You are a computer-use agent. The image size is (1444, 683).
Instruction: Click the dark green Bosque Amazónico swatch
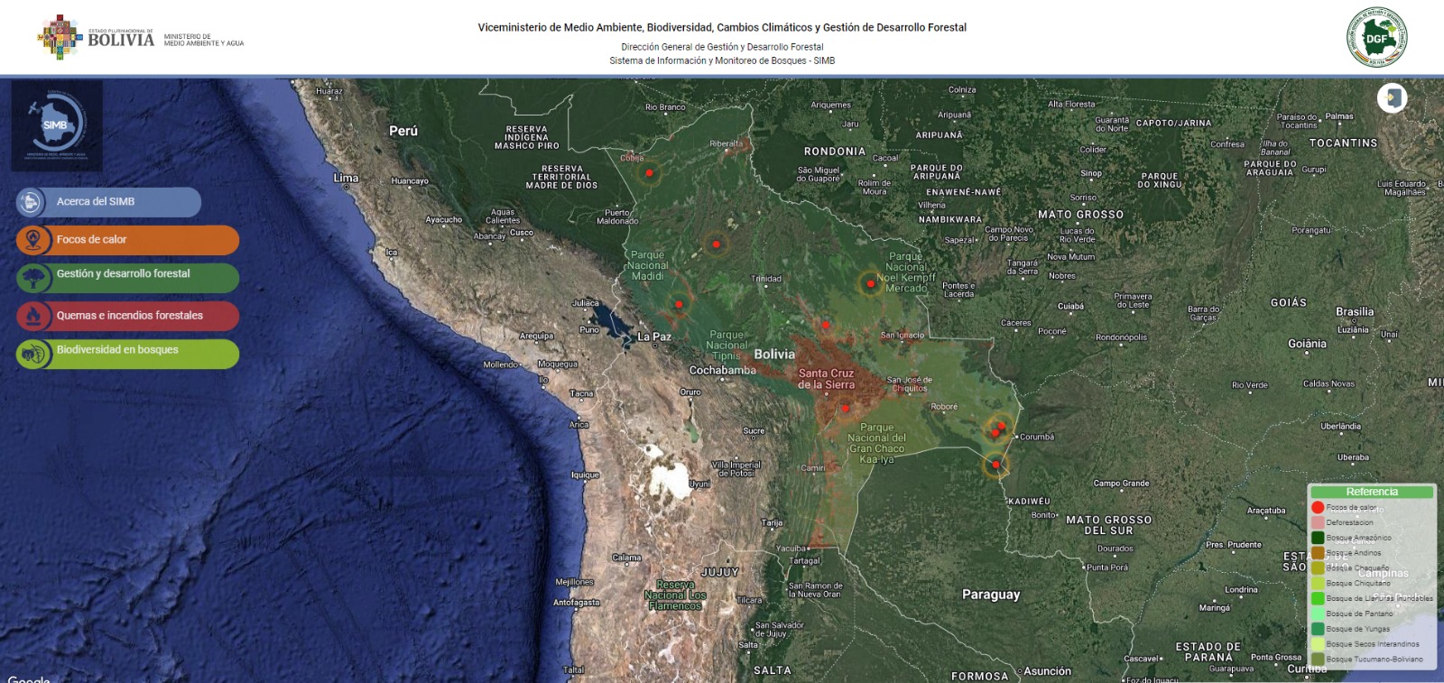tap(1318, 538)
